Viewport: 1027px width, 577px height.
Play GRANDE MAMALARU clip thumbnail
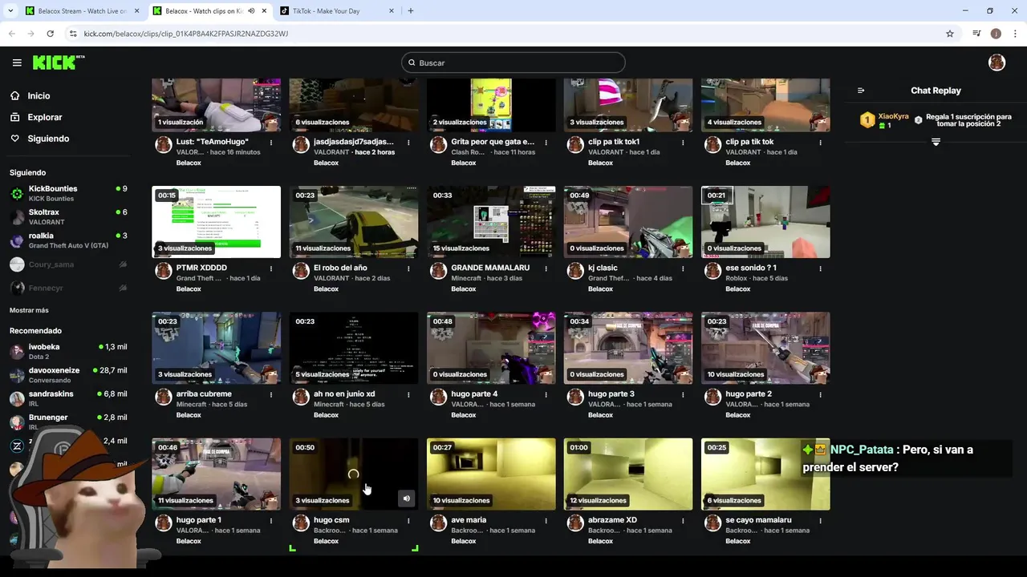point(491,222)
